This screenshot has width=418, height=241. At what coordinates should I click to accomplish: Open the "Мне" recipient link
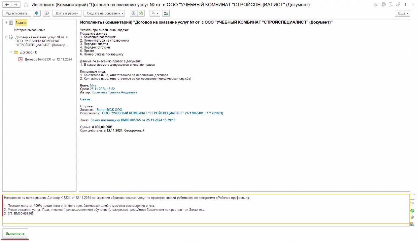pyautogui.click(x=93, y=86)
